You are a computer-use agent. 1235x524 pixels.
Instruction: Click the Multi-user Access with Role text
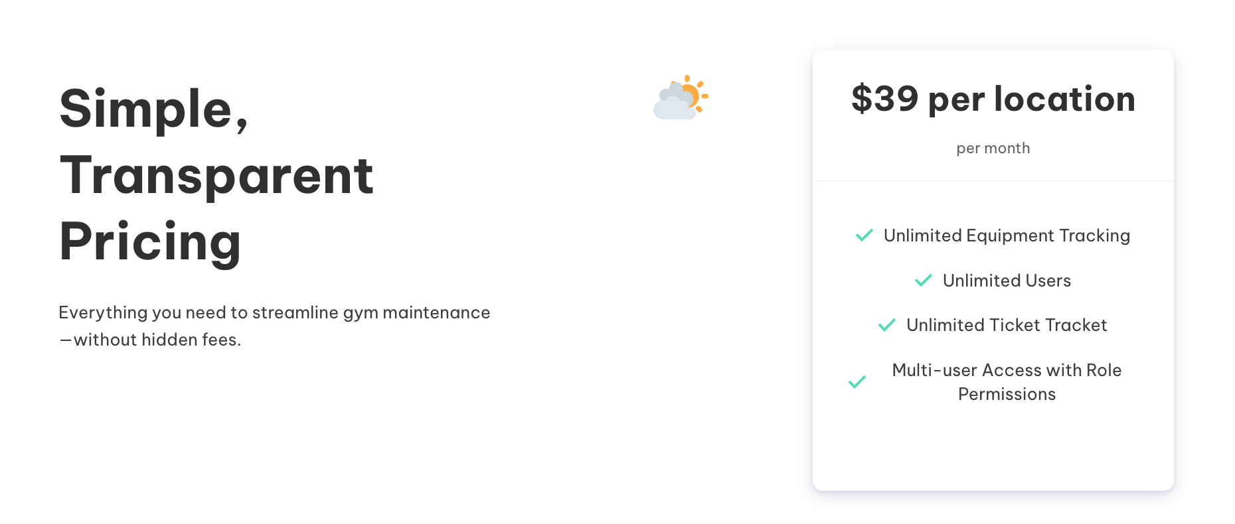1007,370
